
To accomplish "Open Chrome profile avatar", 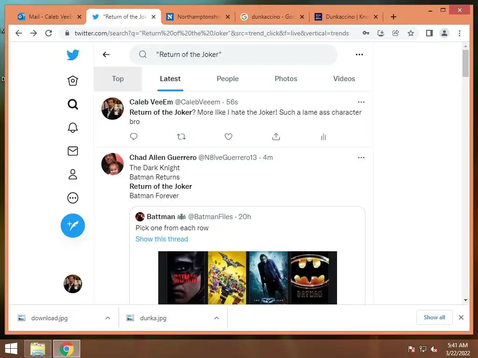I will point(444,33).
